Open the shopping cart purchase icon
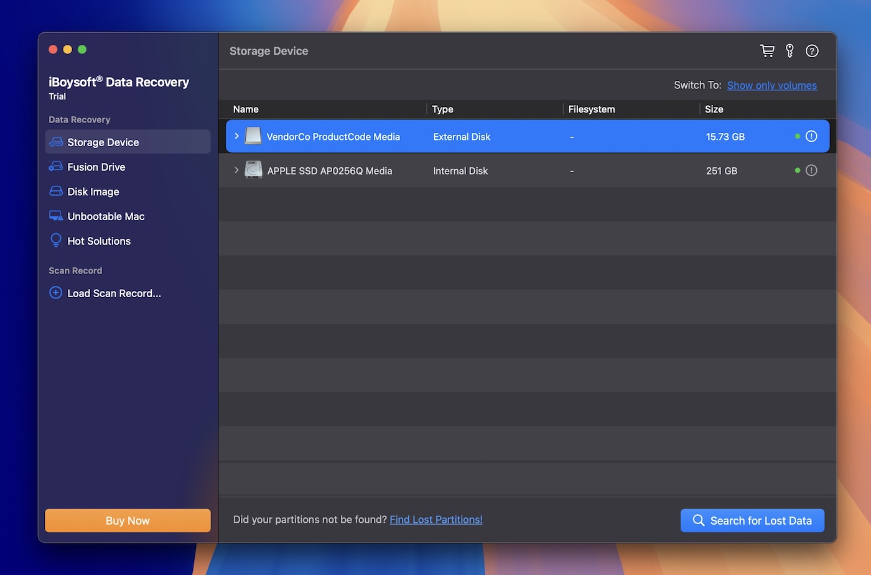 click(767, 50)
